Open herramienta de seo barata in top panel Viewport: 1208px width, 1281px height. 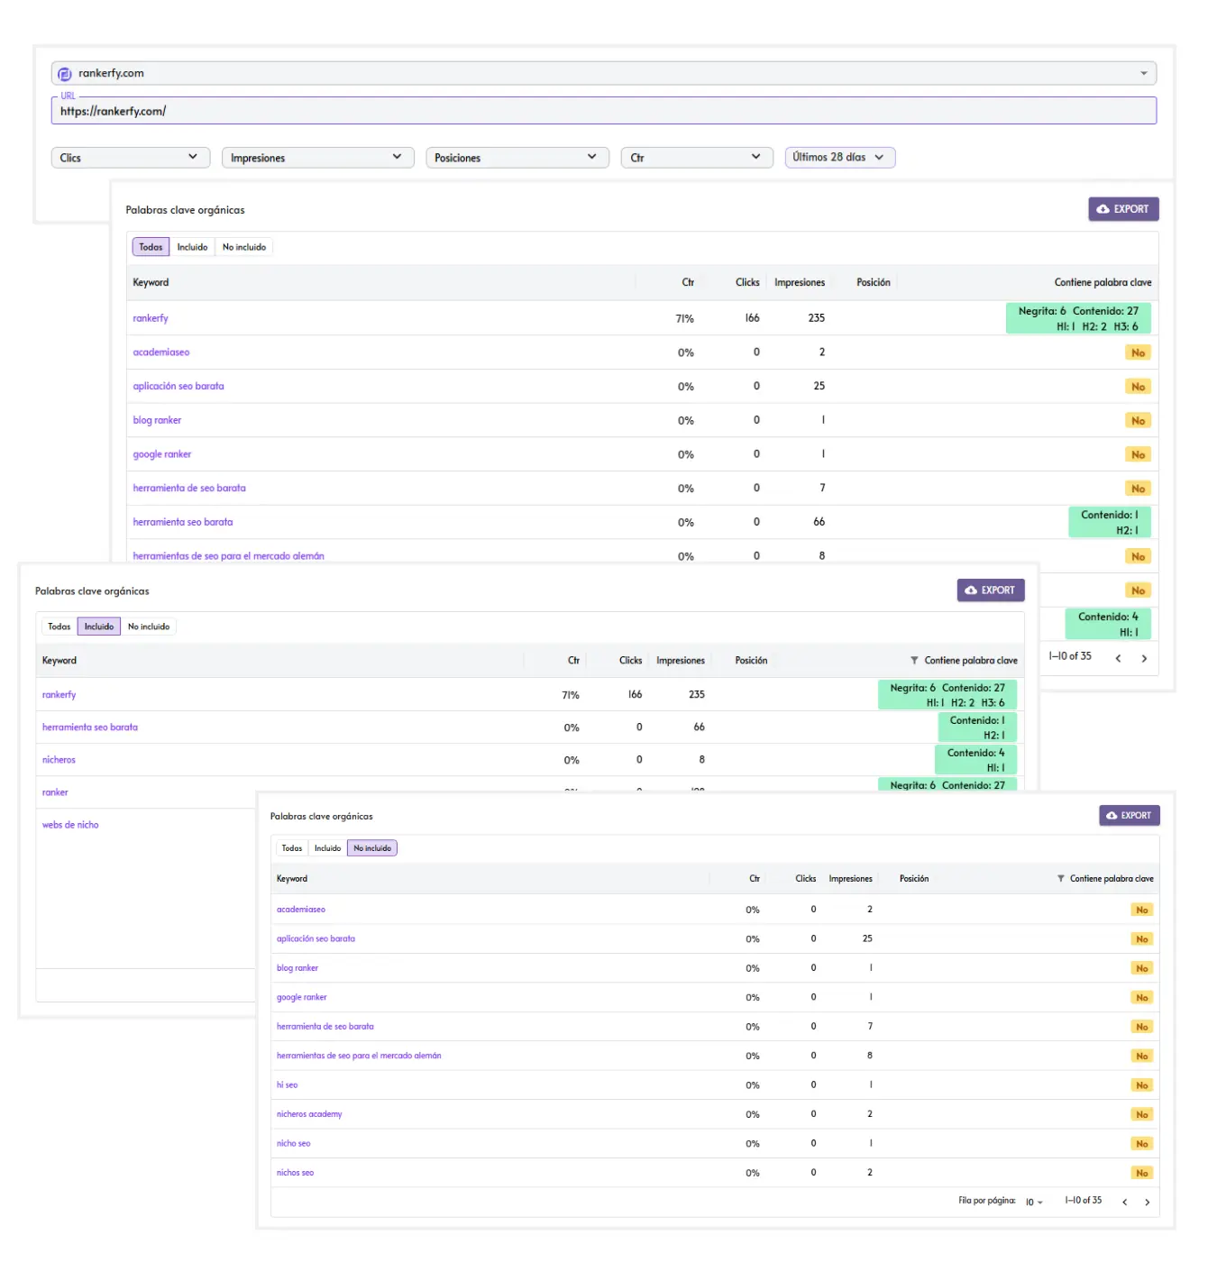189,488
